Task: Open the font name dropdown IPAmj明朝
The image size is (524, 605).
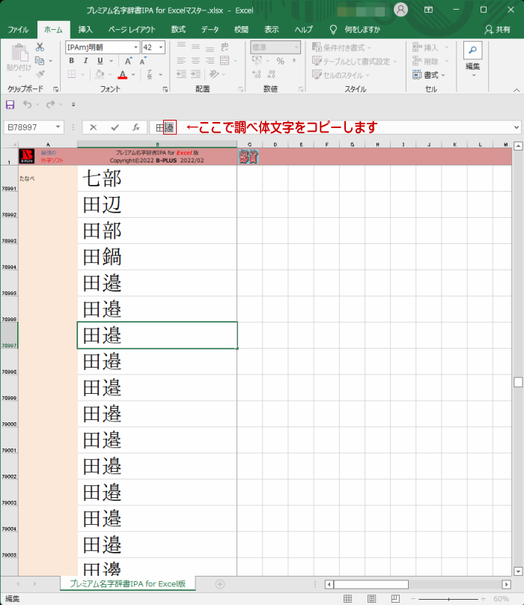Action: coord(135,46)
